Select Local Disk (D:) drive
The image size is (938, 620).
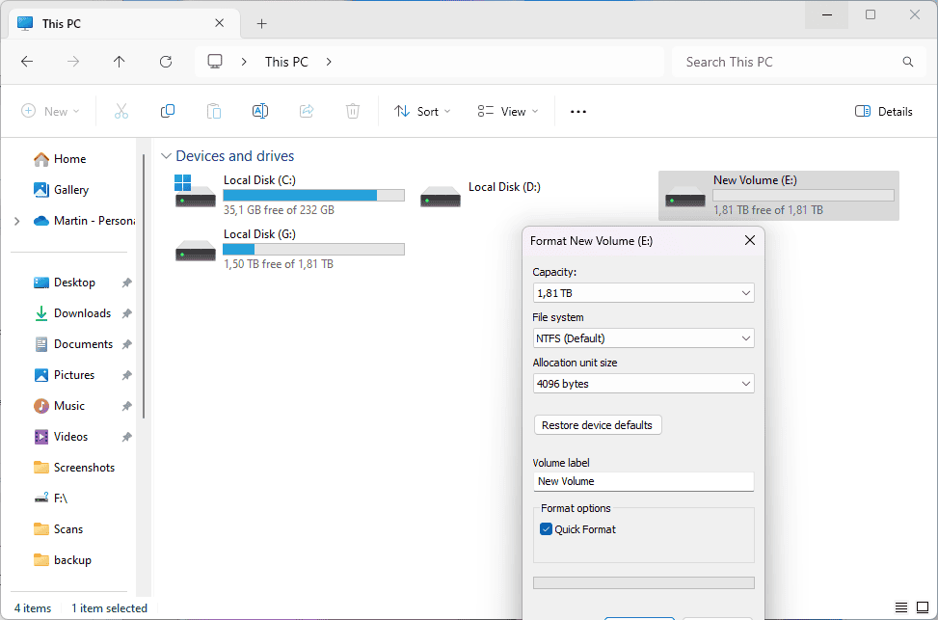[480, 195]
